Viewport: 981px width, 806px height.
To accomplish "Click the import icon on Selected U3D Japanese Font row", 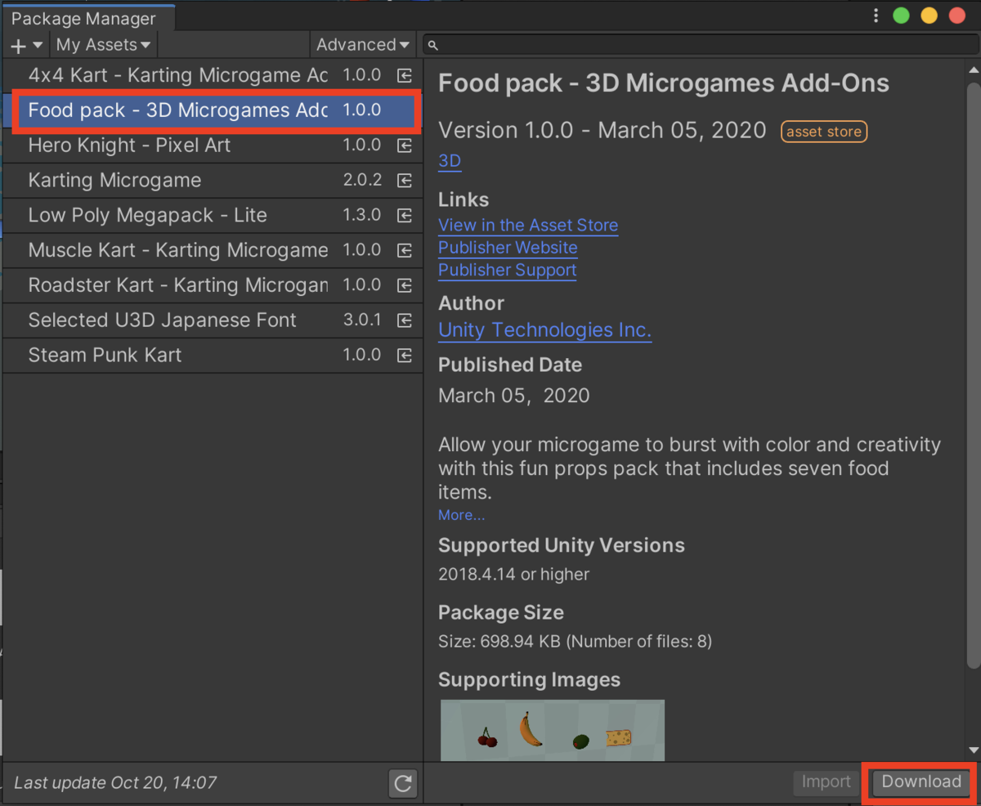I will point(404,320).
